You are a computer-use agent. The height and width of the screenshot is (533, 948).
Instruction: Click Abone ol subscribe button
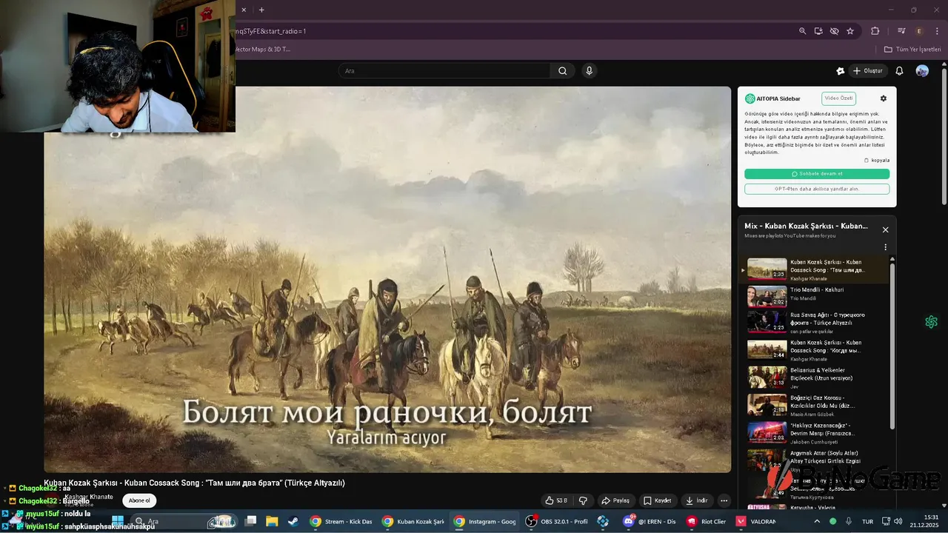(139, 500)
